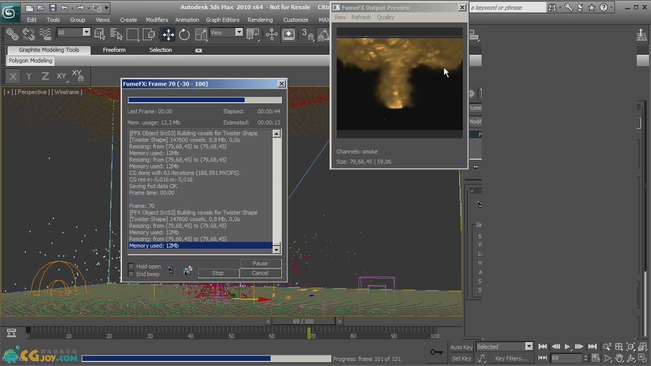651x366 pixels.
Task: Restrict movement to the Y axis
Action: click(x=29, y=76)
